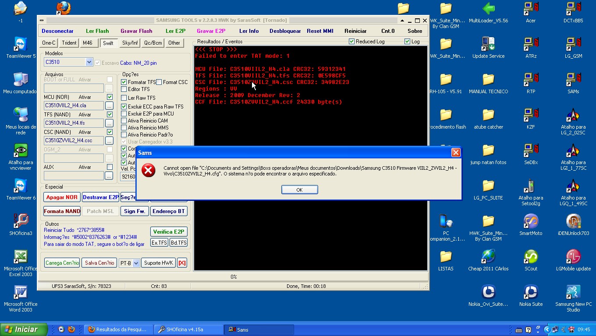Open the PT-B language dropdown

click(136, 263)
